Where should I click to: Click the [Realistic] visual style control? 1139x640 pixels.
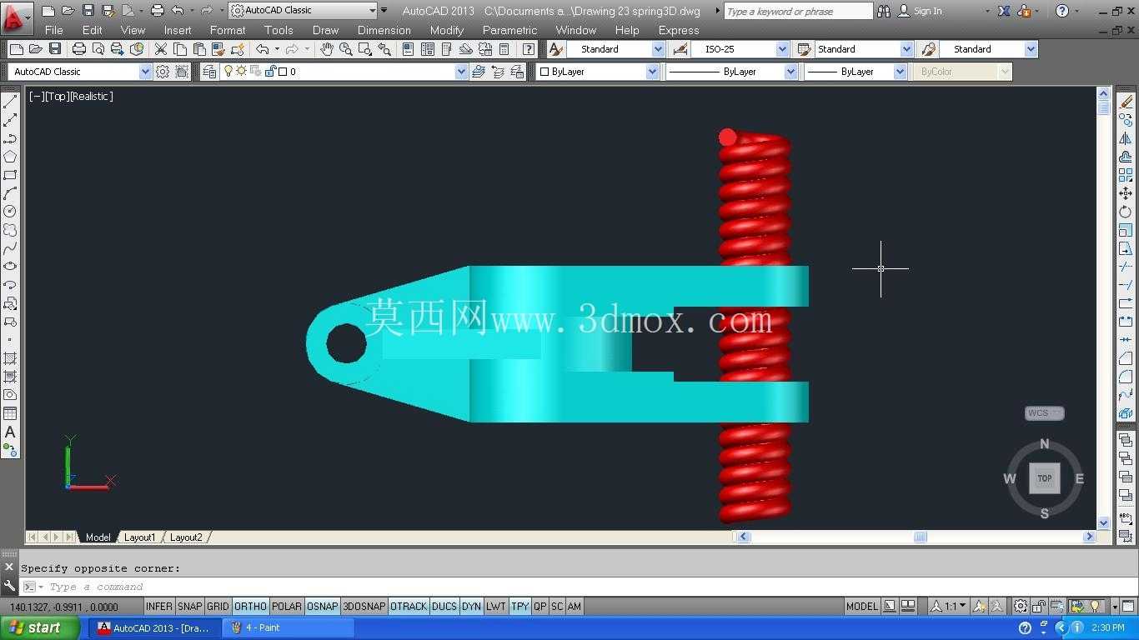(x=92, y=97)
